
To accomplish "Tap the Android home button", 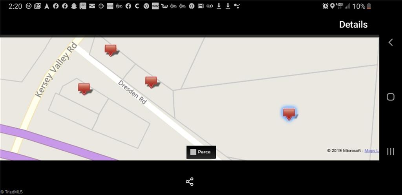I will 391,97.
